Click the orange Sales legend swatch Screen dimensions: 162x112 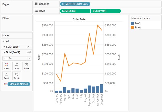click(132, 27)
